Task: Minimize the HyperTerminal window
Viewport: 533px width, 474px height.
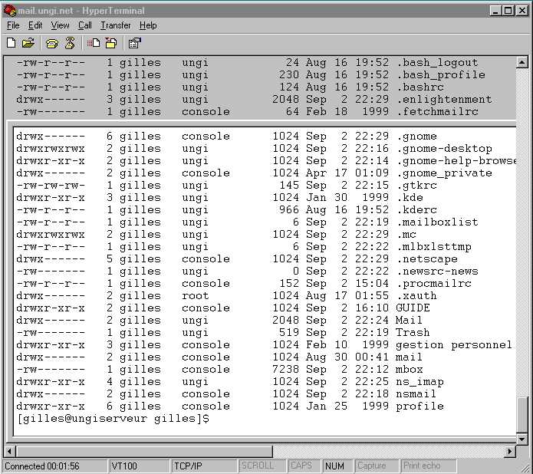Action: [495, 11]
